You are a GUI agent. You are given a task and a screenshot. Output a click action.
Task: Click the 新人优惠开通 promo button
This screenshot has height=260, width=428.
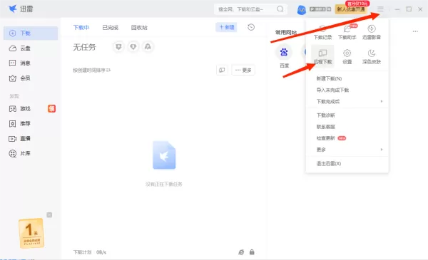[x=351, y=9]
